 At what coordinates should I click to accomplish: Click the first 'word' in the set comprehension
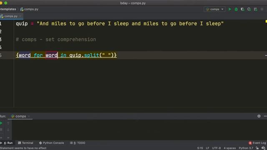25,55
